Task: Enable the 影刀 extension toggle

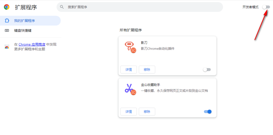Action: point(207,70)
